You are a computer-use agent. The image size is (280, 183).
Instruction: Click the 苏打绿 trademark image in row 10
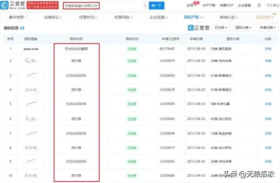coord(31,176)
